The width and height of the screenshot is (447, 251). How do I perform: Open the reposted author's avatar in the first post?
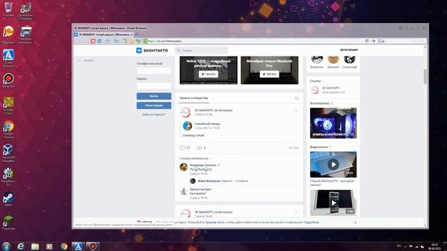point(187,125)
